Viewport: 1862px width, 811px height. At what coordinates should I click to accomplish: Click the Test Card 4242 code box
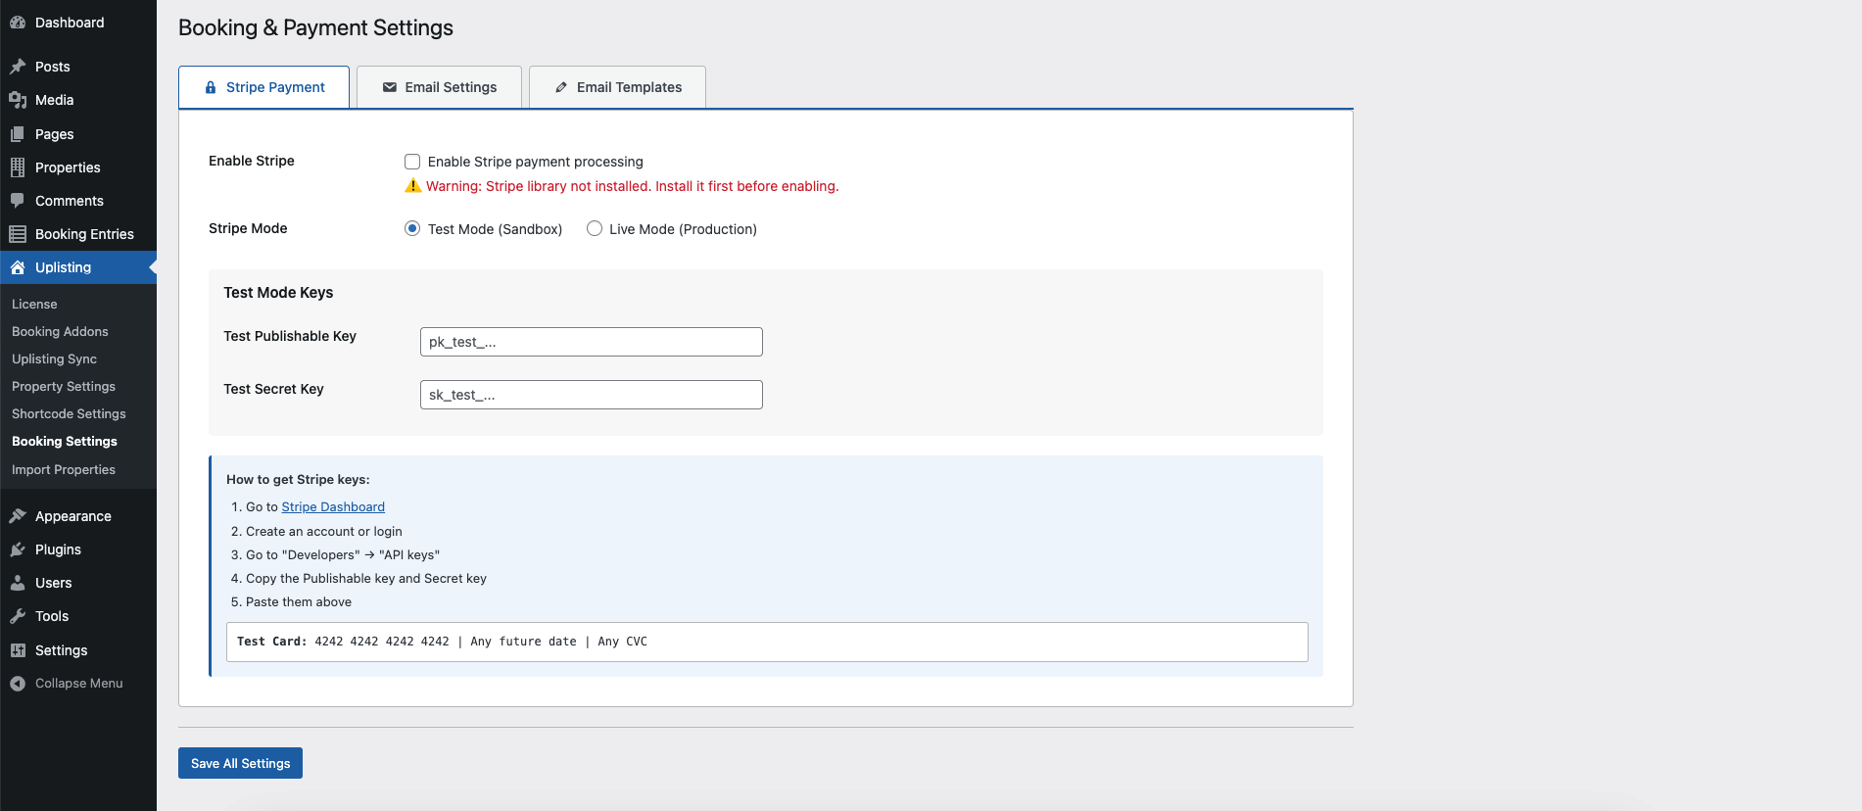point(767,642)
